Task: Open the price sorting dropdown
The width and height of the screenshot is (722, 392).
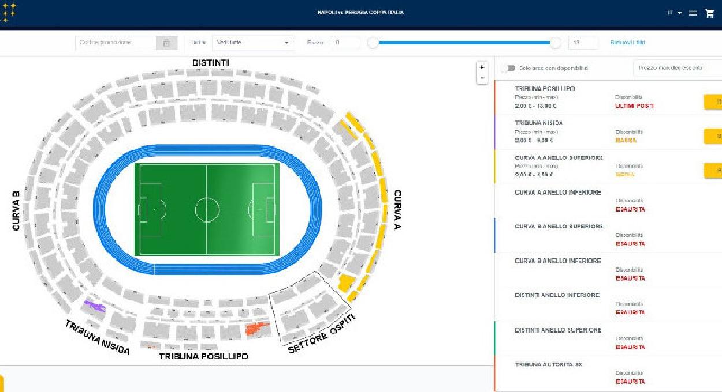Action: [676, 68]
